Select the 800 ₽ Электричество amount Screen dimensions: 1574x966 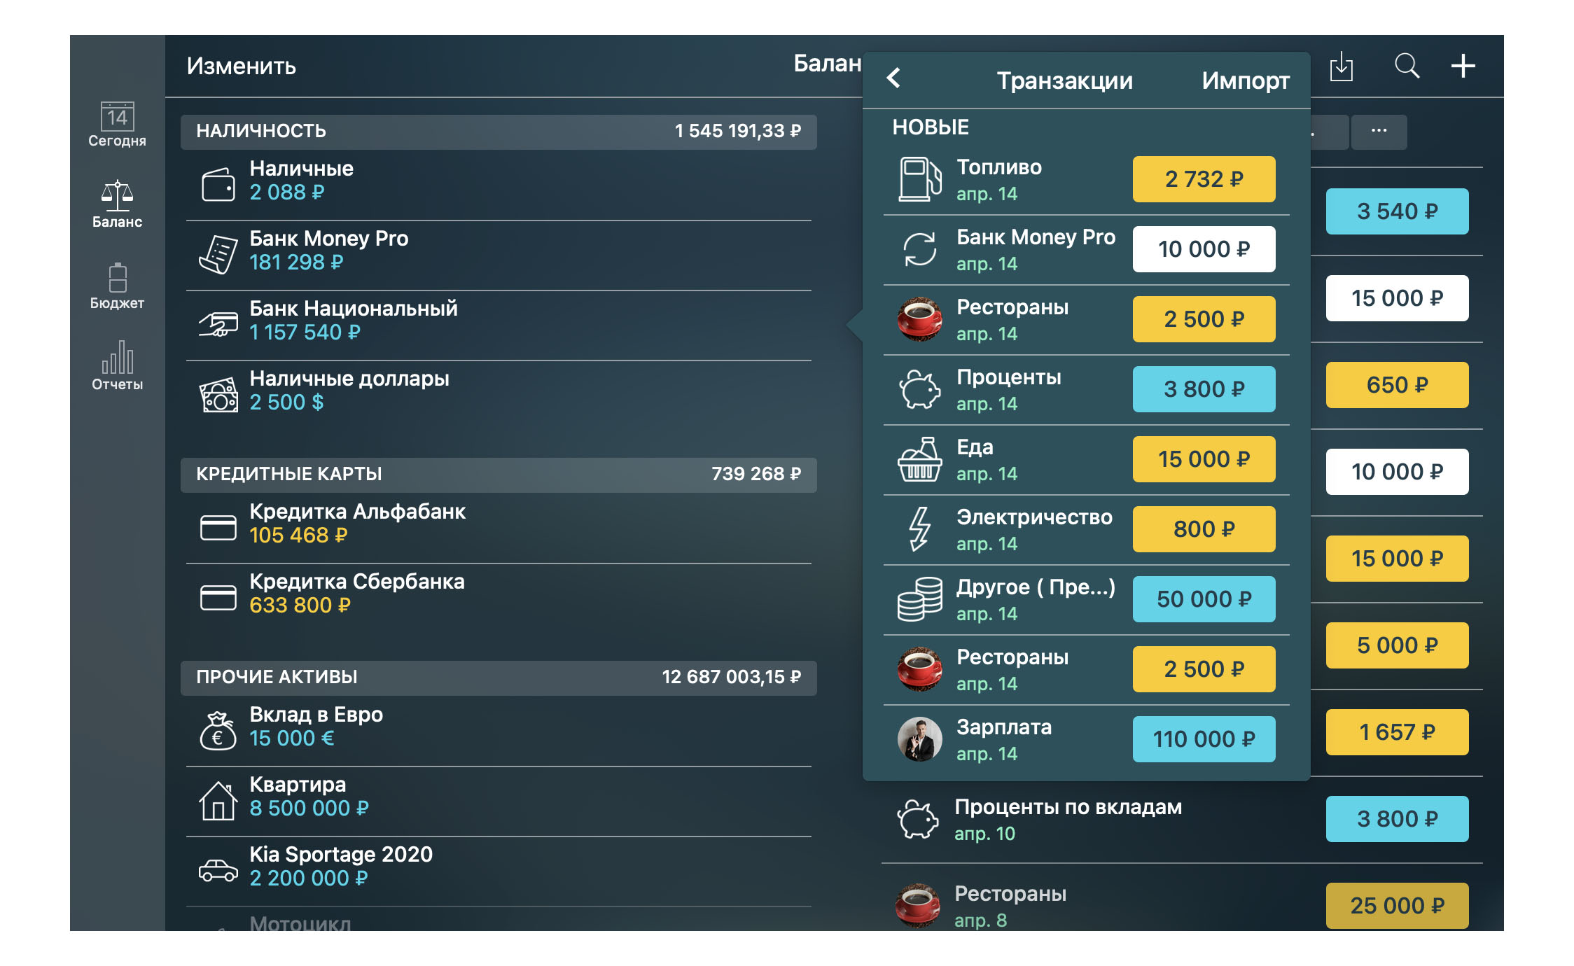coord(1204,529)
